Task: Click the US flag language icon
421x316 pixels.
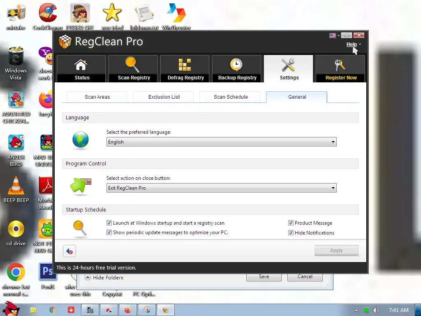Action: (332, 35)
